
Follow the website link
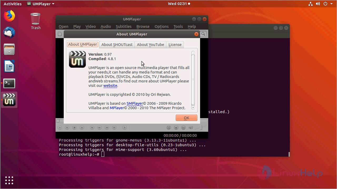110,86
